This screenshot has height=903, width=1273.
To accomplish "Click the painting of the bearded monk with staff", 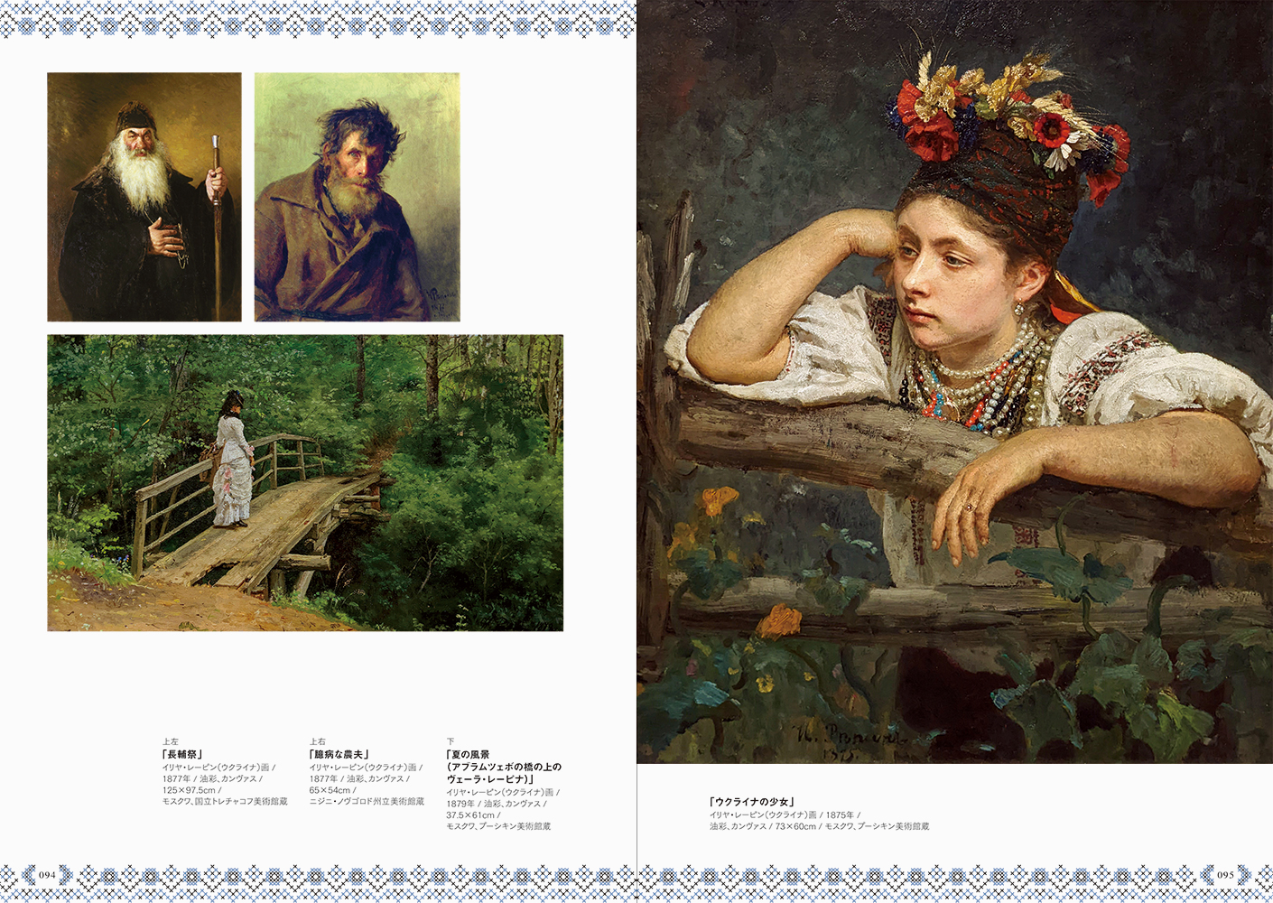I will click(x=144, y=197).
